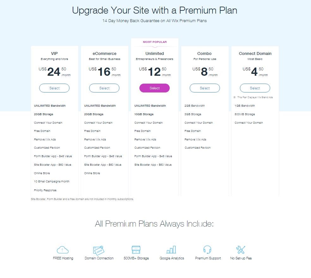
Task: Select the VIP plan
Action: pyautogui.click(x=54, y=88)
